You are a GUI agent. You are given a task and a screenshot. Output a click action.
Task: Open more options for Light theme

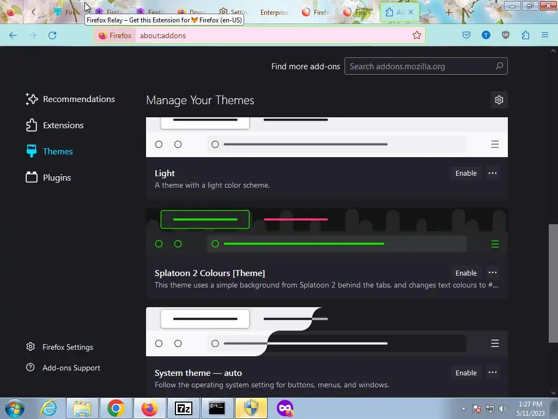pos(493,173)
